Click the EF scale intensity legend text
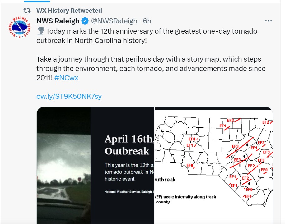This screenshot has height=224, width=285. click(185, 199)
